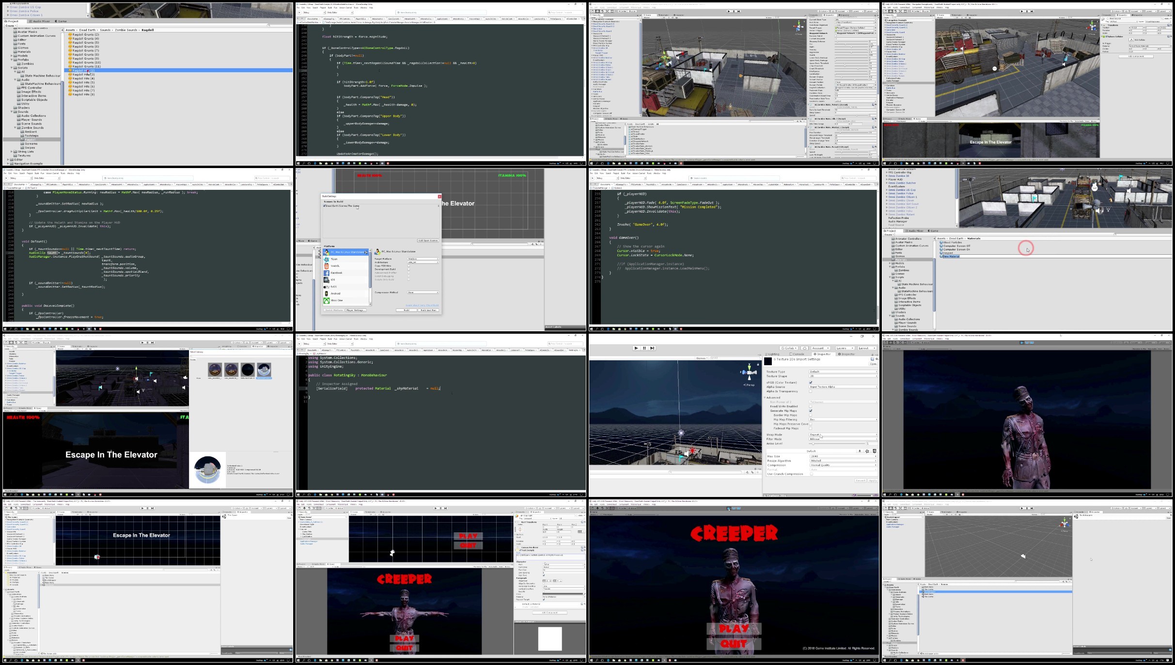Open the Screams folder under Zombie Sounds

pyautogui.click(x=29, y=144)
